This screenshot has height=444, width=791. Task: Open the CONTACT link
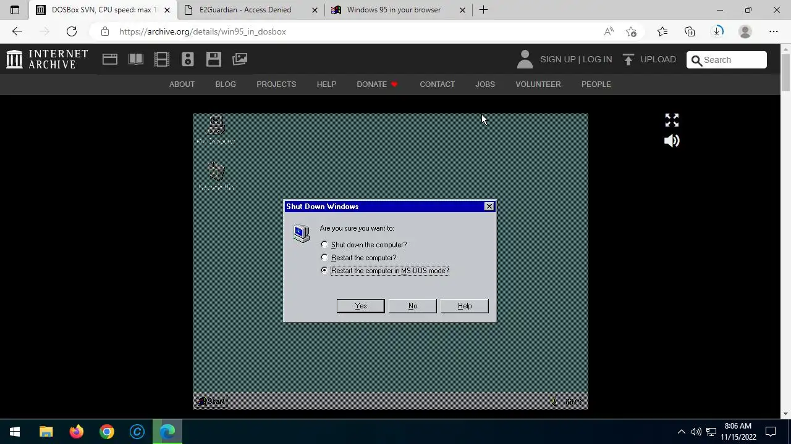[437, 84]
